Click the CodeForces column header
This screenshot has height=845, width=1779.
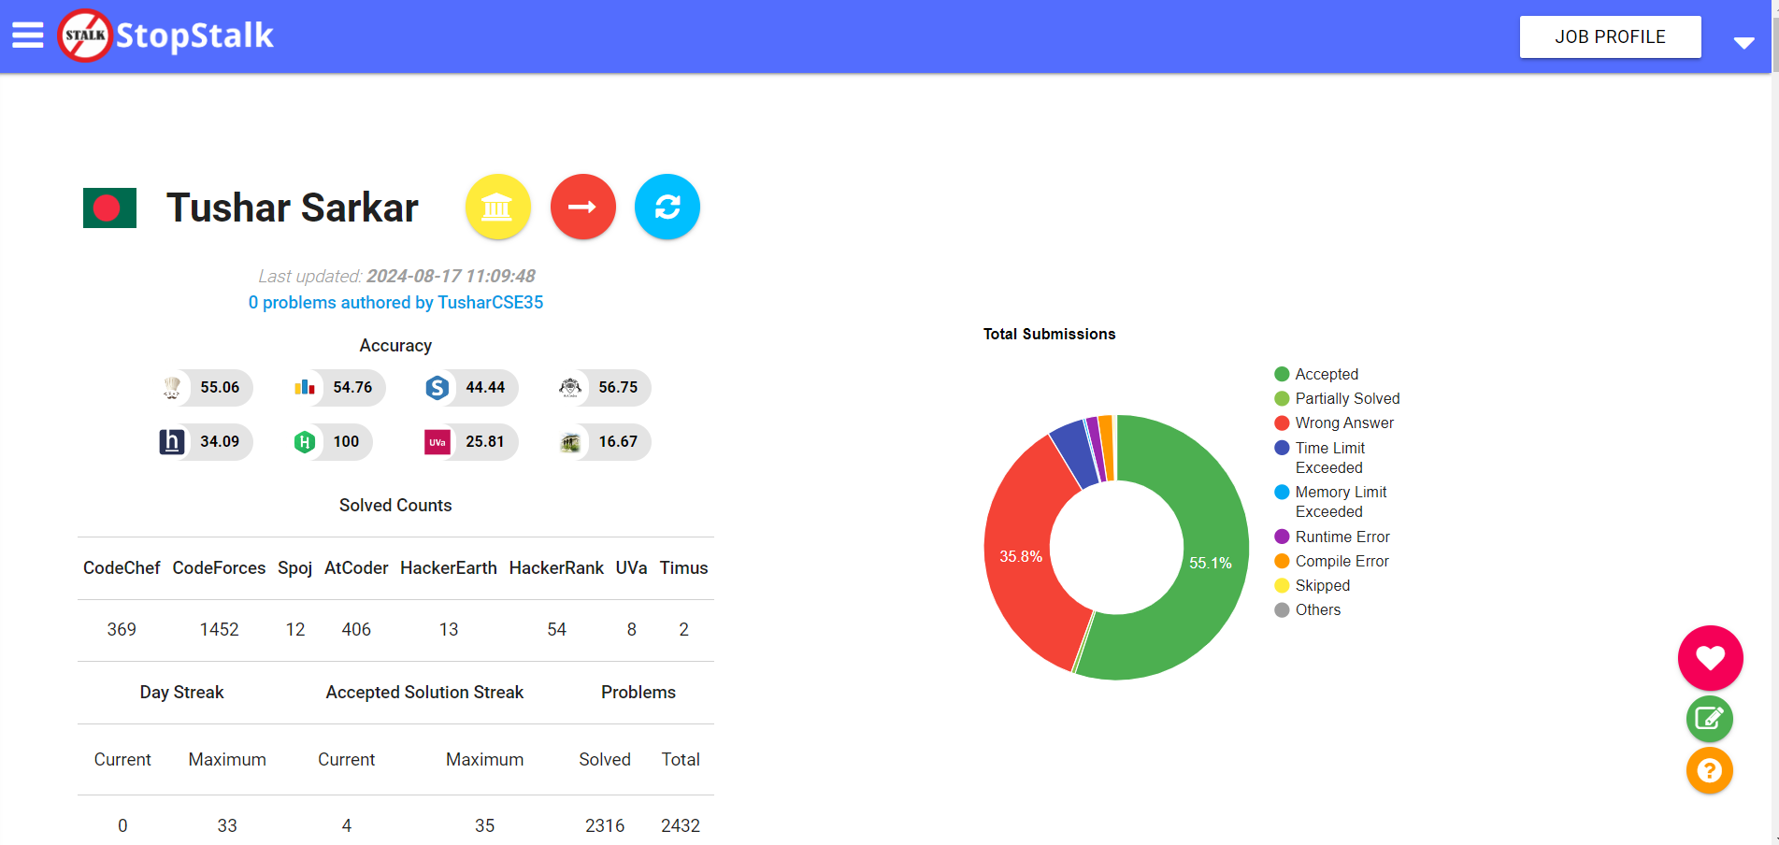click(x=219, y=568)
